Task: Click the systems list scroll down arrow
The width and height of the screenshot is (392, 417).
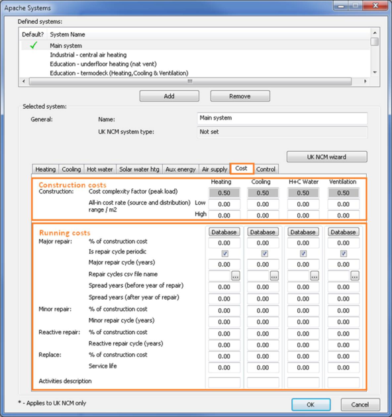Action: click(375, 72)
